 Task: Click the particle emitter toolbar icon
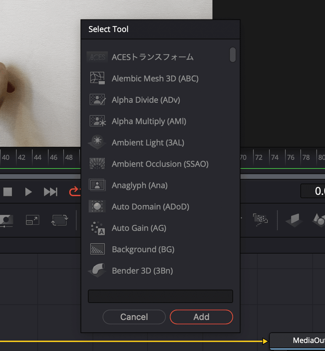260,220
